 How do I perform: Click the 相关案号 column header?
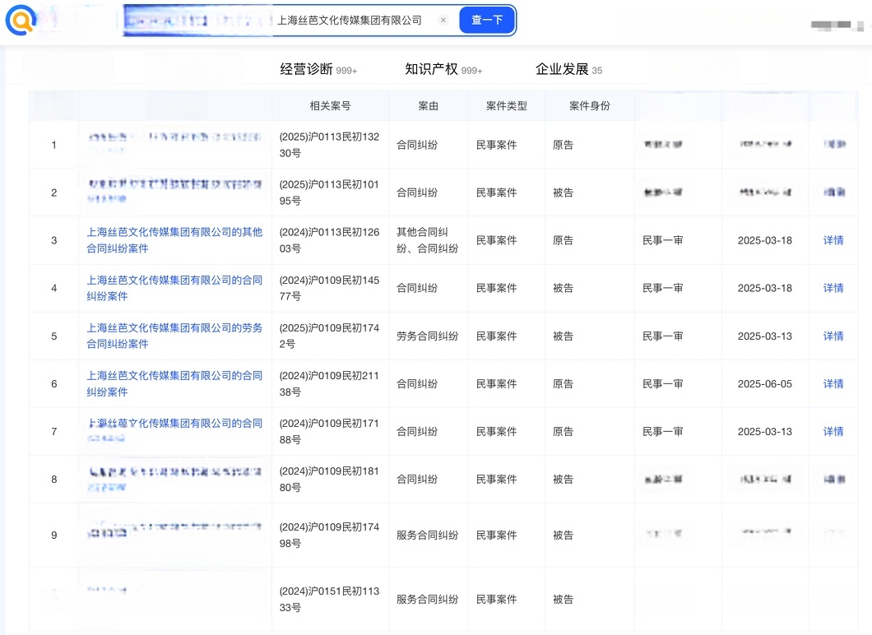330,105
